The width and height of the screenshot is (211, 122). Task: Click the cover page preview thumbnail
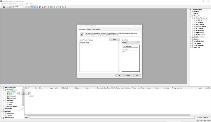[x=131, y=58]
